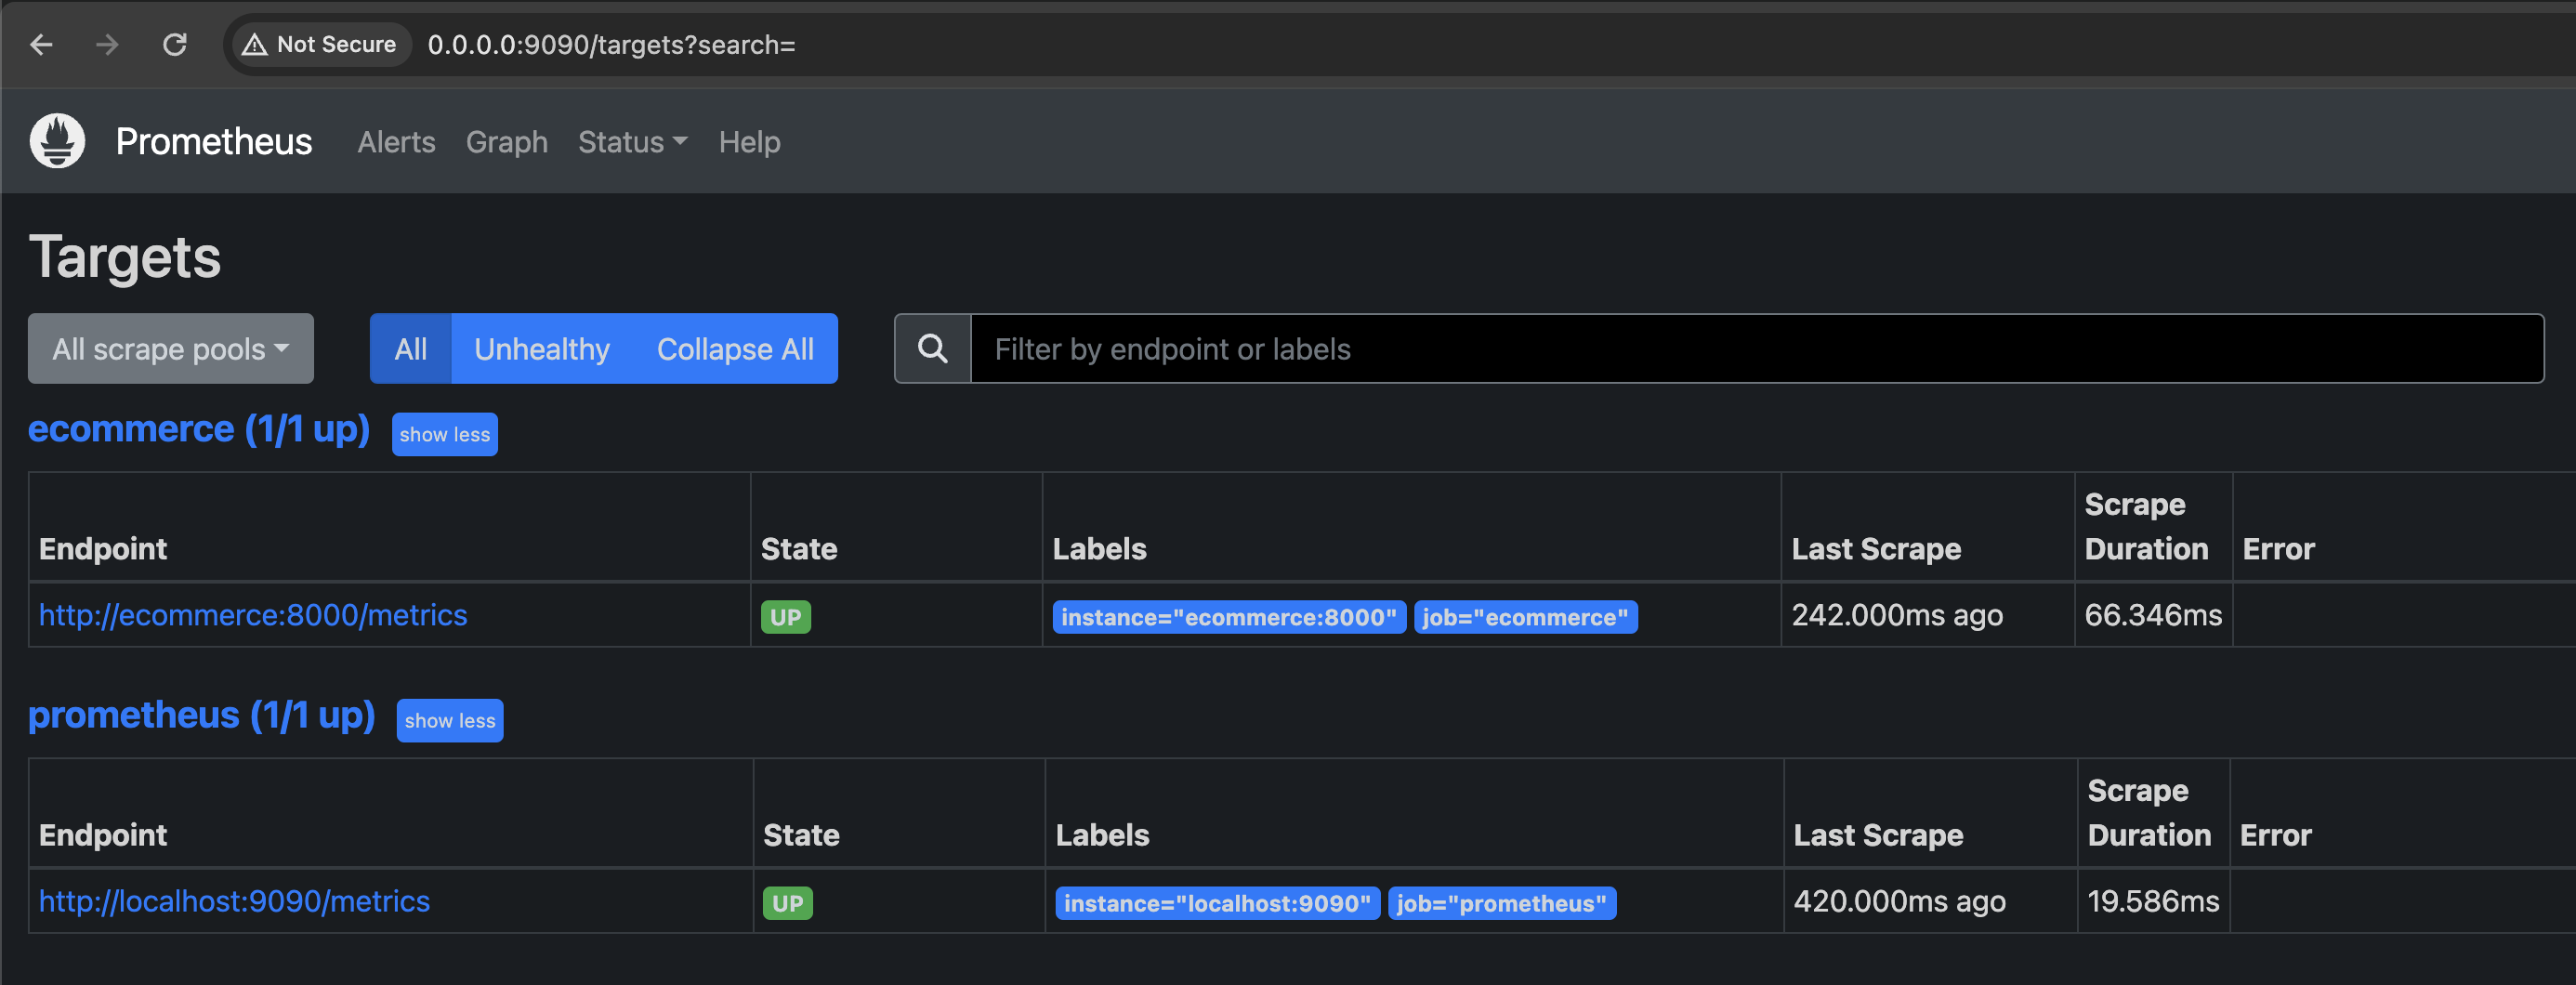
Task: Click the 19.586ms scrape duration value
Action: (2153, 901)
